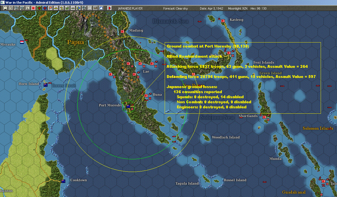
Task: Open red plane on green background icon
Action: (x=39, y=8)
